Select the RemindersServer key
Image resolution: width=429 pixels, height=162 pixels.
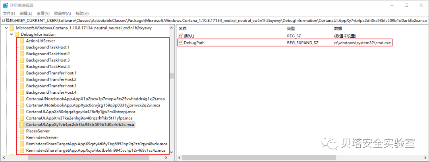tap(42, 137)
